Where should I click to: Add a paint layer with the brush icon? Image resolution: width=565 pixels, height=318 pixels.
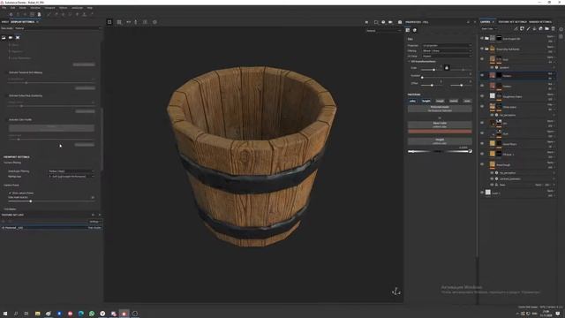528,29
